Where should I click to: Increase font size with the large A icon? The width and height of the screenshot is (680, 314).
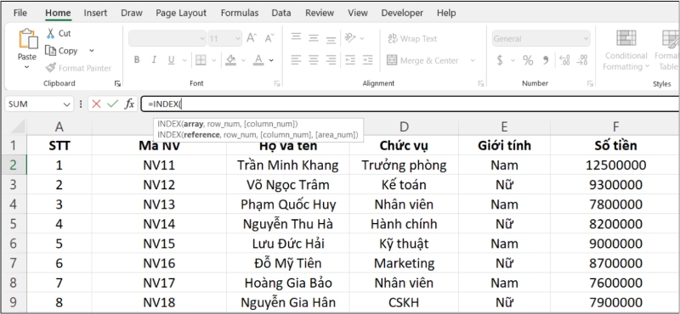(252, 38)
